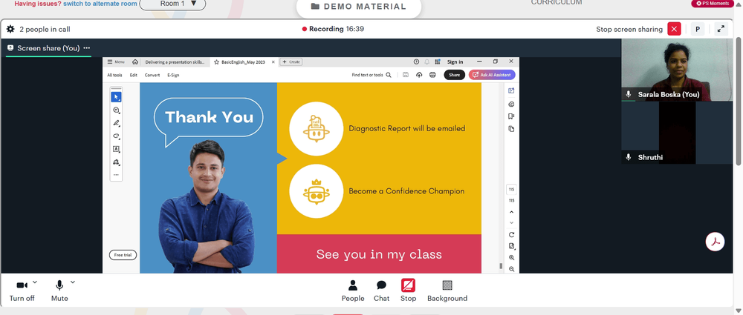Screen dimensions: 743x315
Task: Toggle the Background effect
Action: click(x=447, y=291)
